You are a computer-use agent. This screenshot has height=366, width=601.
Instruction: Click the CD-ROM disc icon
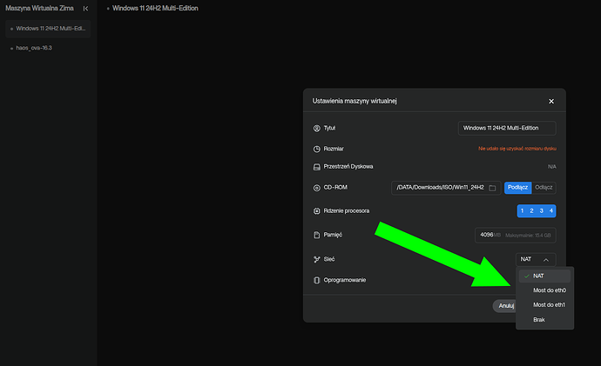[x=317, y=188]
